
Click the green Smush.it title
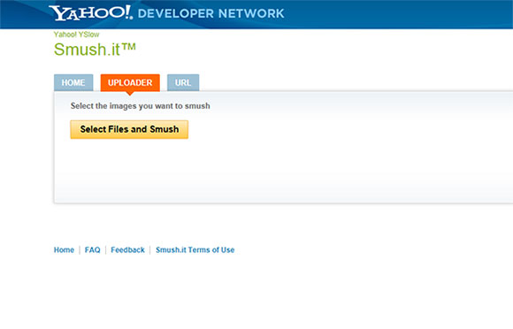[87, 50]
